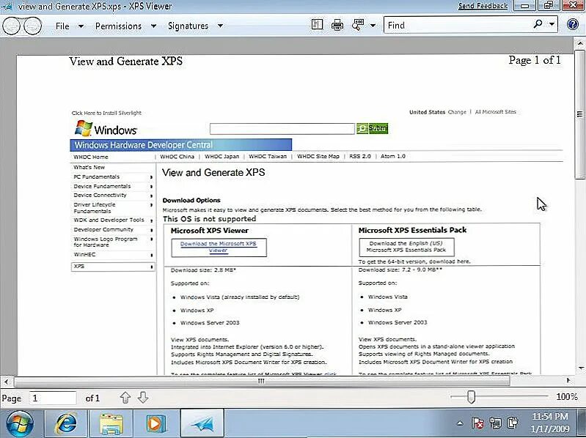Click the power plug tray icon
The image size is (586, 438).
coord(513,423)
